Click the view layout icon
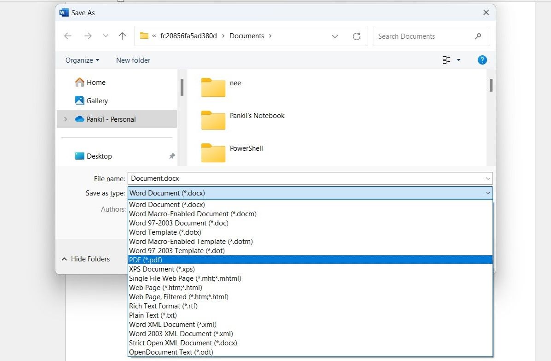 coord(446,60)
